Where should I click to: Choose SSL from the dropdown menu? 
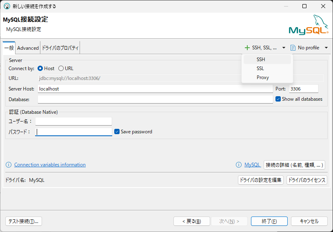pyautogui.click(x=267, y=68)
